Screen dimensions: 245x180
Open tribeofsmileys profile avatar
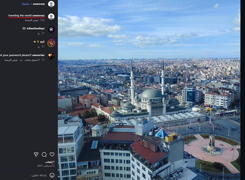point(51,29)
